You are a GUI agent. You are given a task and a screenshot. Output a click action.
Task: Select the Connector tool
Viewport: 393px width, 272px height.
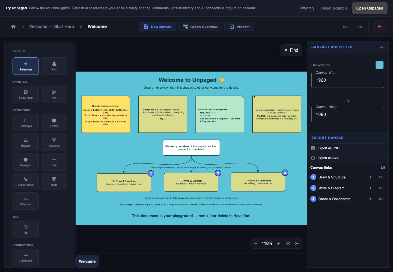point(26,258)
